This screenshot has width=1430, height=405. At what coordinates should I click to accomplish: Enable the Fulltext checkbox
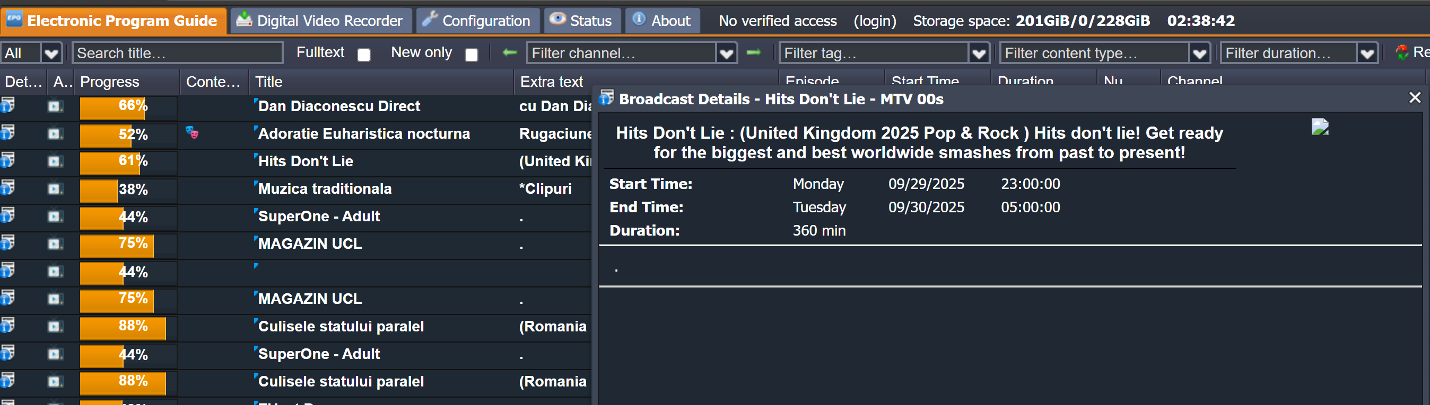(364, 55)
